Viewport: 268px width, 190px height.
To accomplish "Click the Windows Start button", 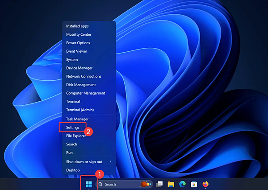I will pyautogui.click(x=89, y=184).
